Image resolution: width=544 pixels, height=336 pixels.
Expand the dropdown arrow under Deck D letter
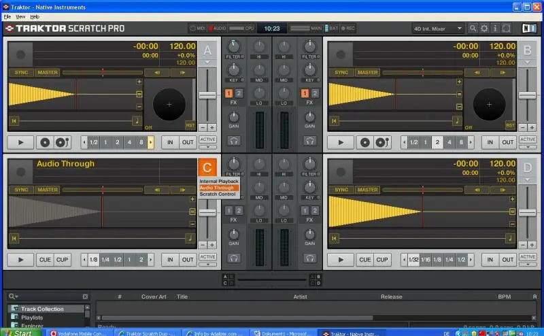[x=527, y=180]
